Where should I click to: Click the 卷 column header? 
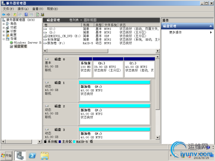62,25
